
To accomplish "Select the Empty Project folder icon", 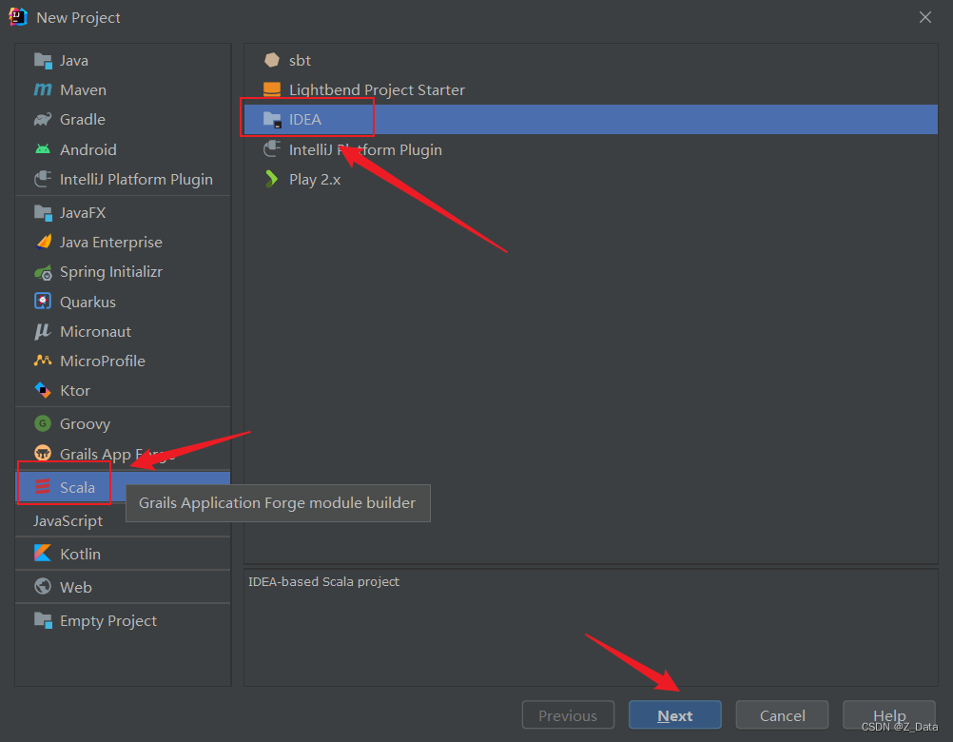I will click(43, 620).
